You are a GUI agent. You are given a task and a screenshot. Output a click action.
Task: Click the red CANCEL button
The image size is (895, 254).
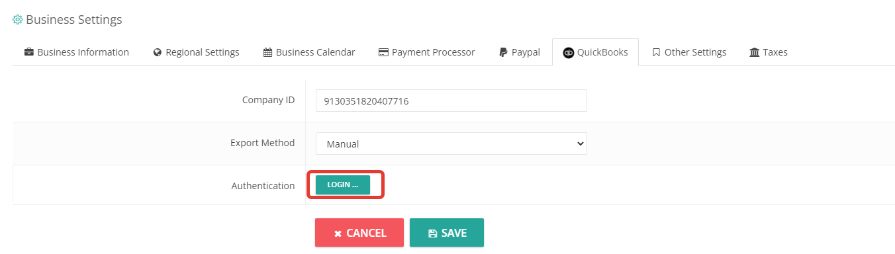(359, 233)
